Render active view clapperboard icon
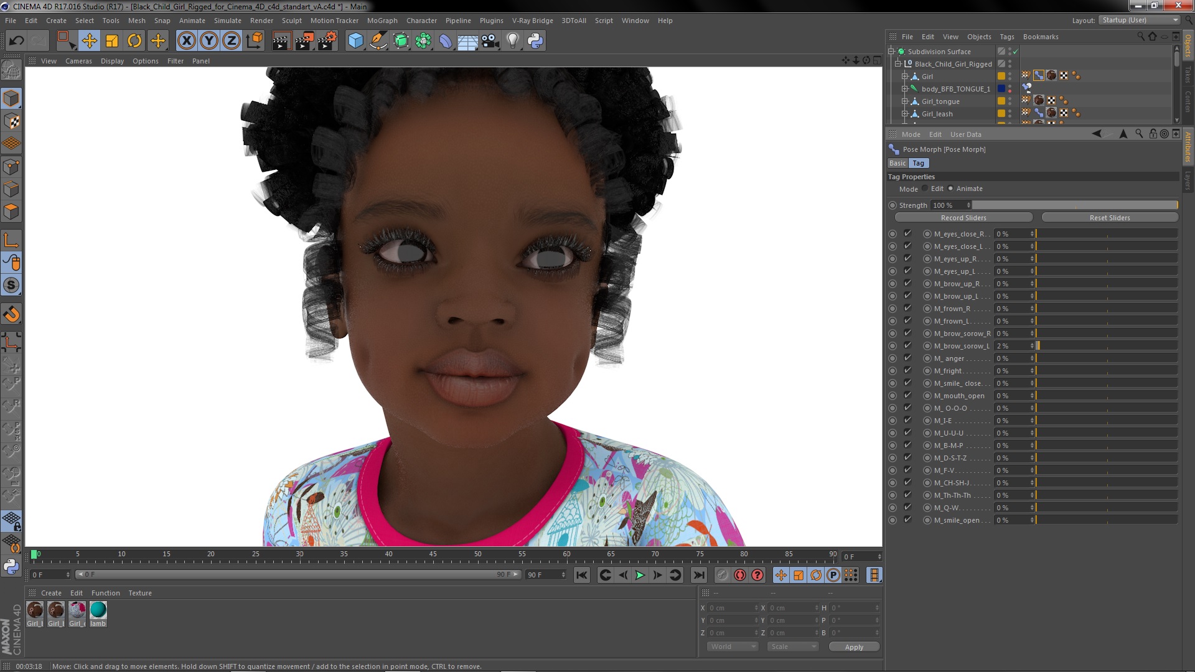1195x672 pixels. tap(281, 41)
